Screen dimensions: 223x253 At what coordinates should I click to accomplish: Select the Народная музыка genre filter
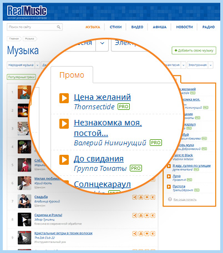coord(21,65)
